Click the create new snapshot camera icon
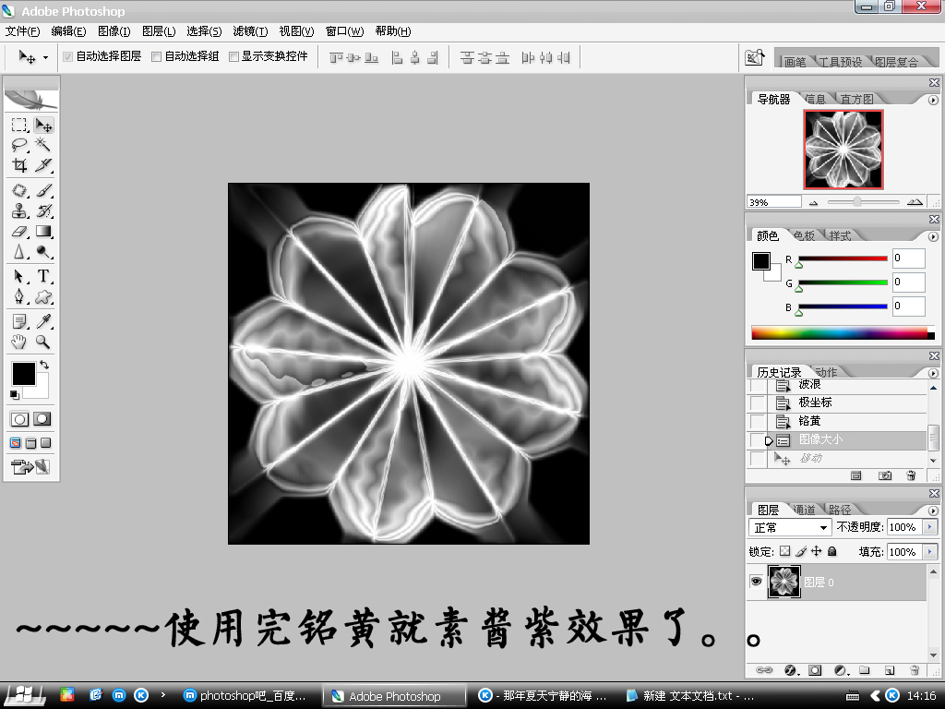This screenshot has height=709, width=945. click(885, 475)
